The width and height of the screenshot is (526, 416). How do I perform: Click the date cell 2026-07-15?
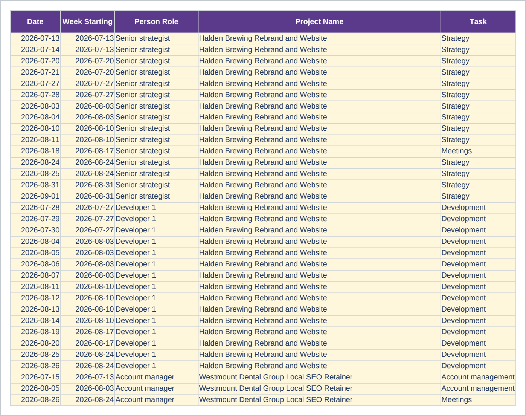tap(35, 377)
